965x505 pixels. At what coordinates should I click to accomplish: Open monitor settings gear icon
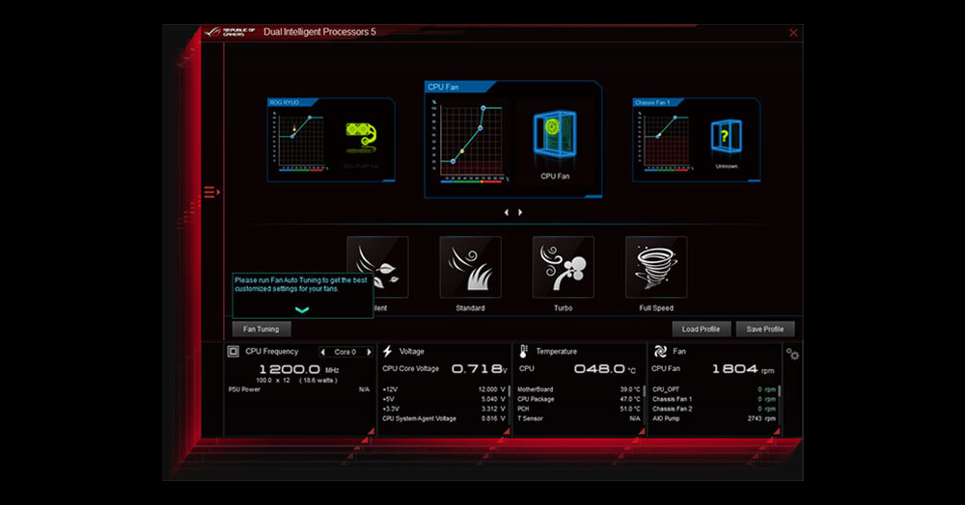(x=792, y=354)
